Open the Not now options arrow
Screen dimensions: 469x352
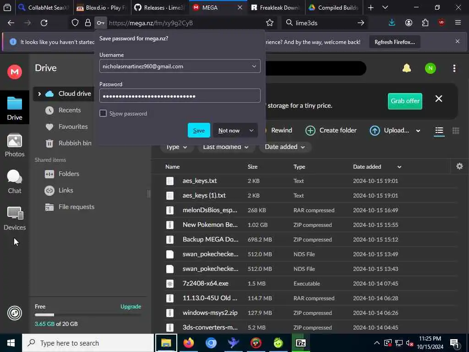[x=251, y=130]
